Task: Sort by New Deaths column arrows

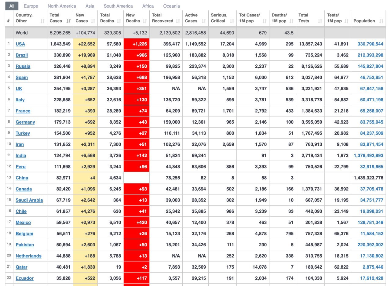Action: (145, 21)
